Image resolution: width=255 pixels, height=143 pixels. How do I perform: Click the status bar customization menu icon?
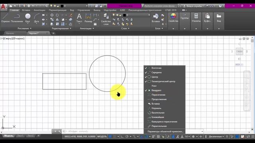(253, 137)
